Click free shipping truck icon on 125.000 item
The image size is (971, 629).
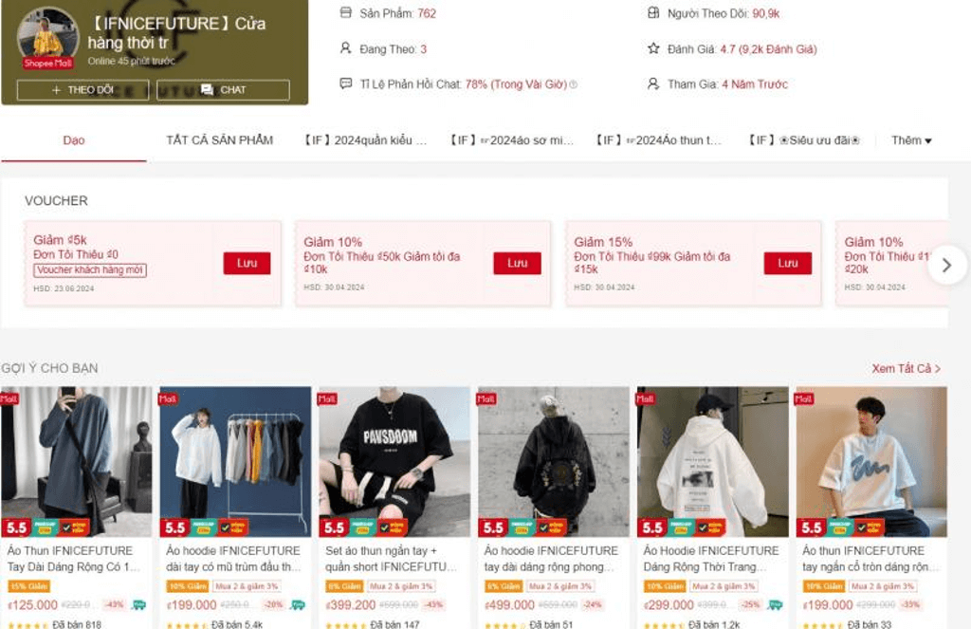(138, 604)
